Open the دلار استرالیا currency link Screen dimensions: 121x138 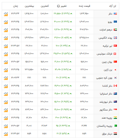click(x=106, y=94)
